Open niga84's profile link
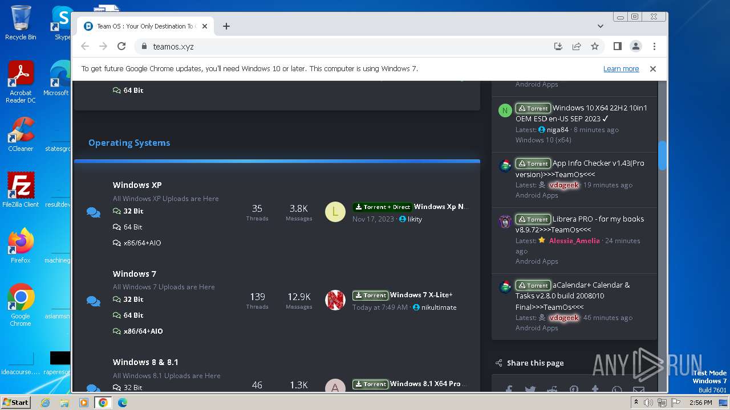Screen dimensions: 730x410 pyautogui.click(x=558, y=130)
